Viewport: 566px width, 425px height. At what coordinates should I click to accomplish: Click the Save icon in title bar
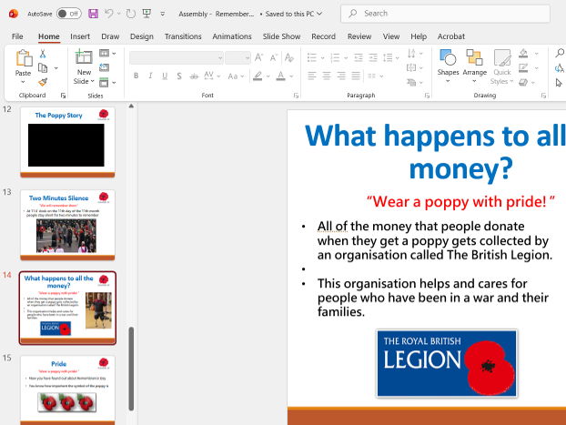93,14
